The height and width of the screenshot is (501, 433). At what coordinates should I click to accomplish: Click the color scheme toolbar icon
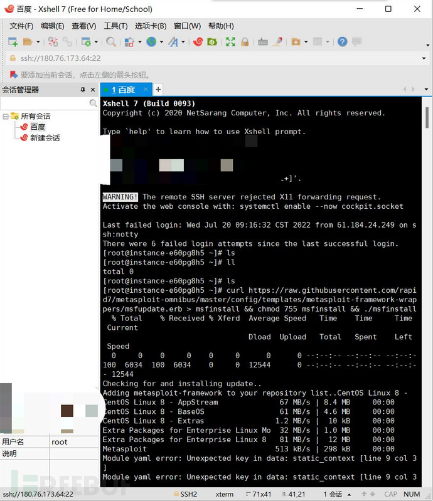129,42
